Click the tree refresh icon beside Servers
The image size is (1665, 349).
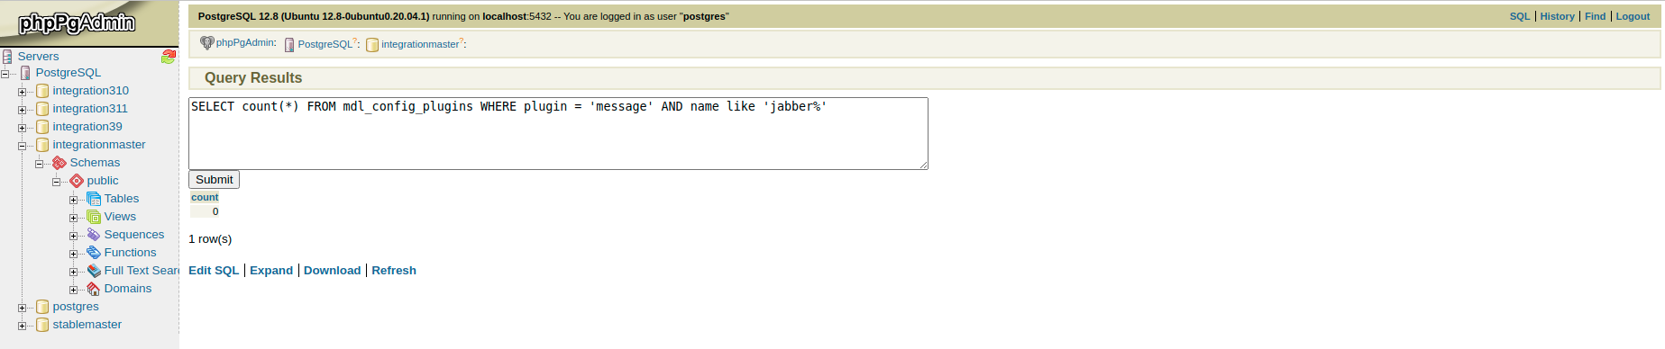[x=169, y=57]
